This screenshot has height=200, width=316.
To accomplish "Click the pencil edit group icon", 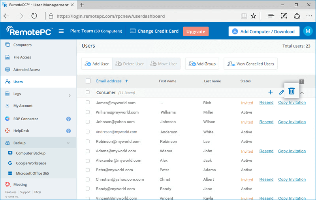I will [281, 92].
